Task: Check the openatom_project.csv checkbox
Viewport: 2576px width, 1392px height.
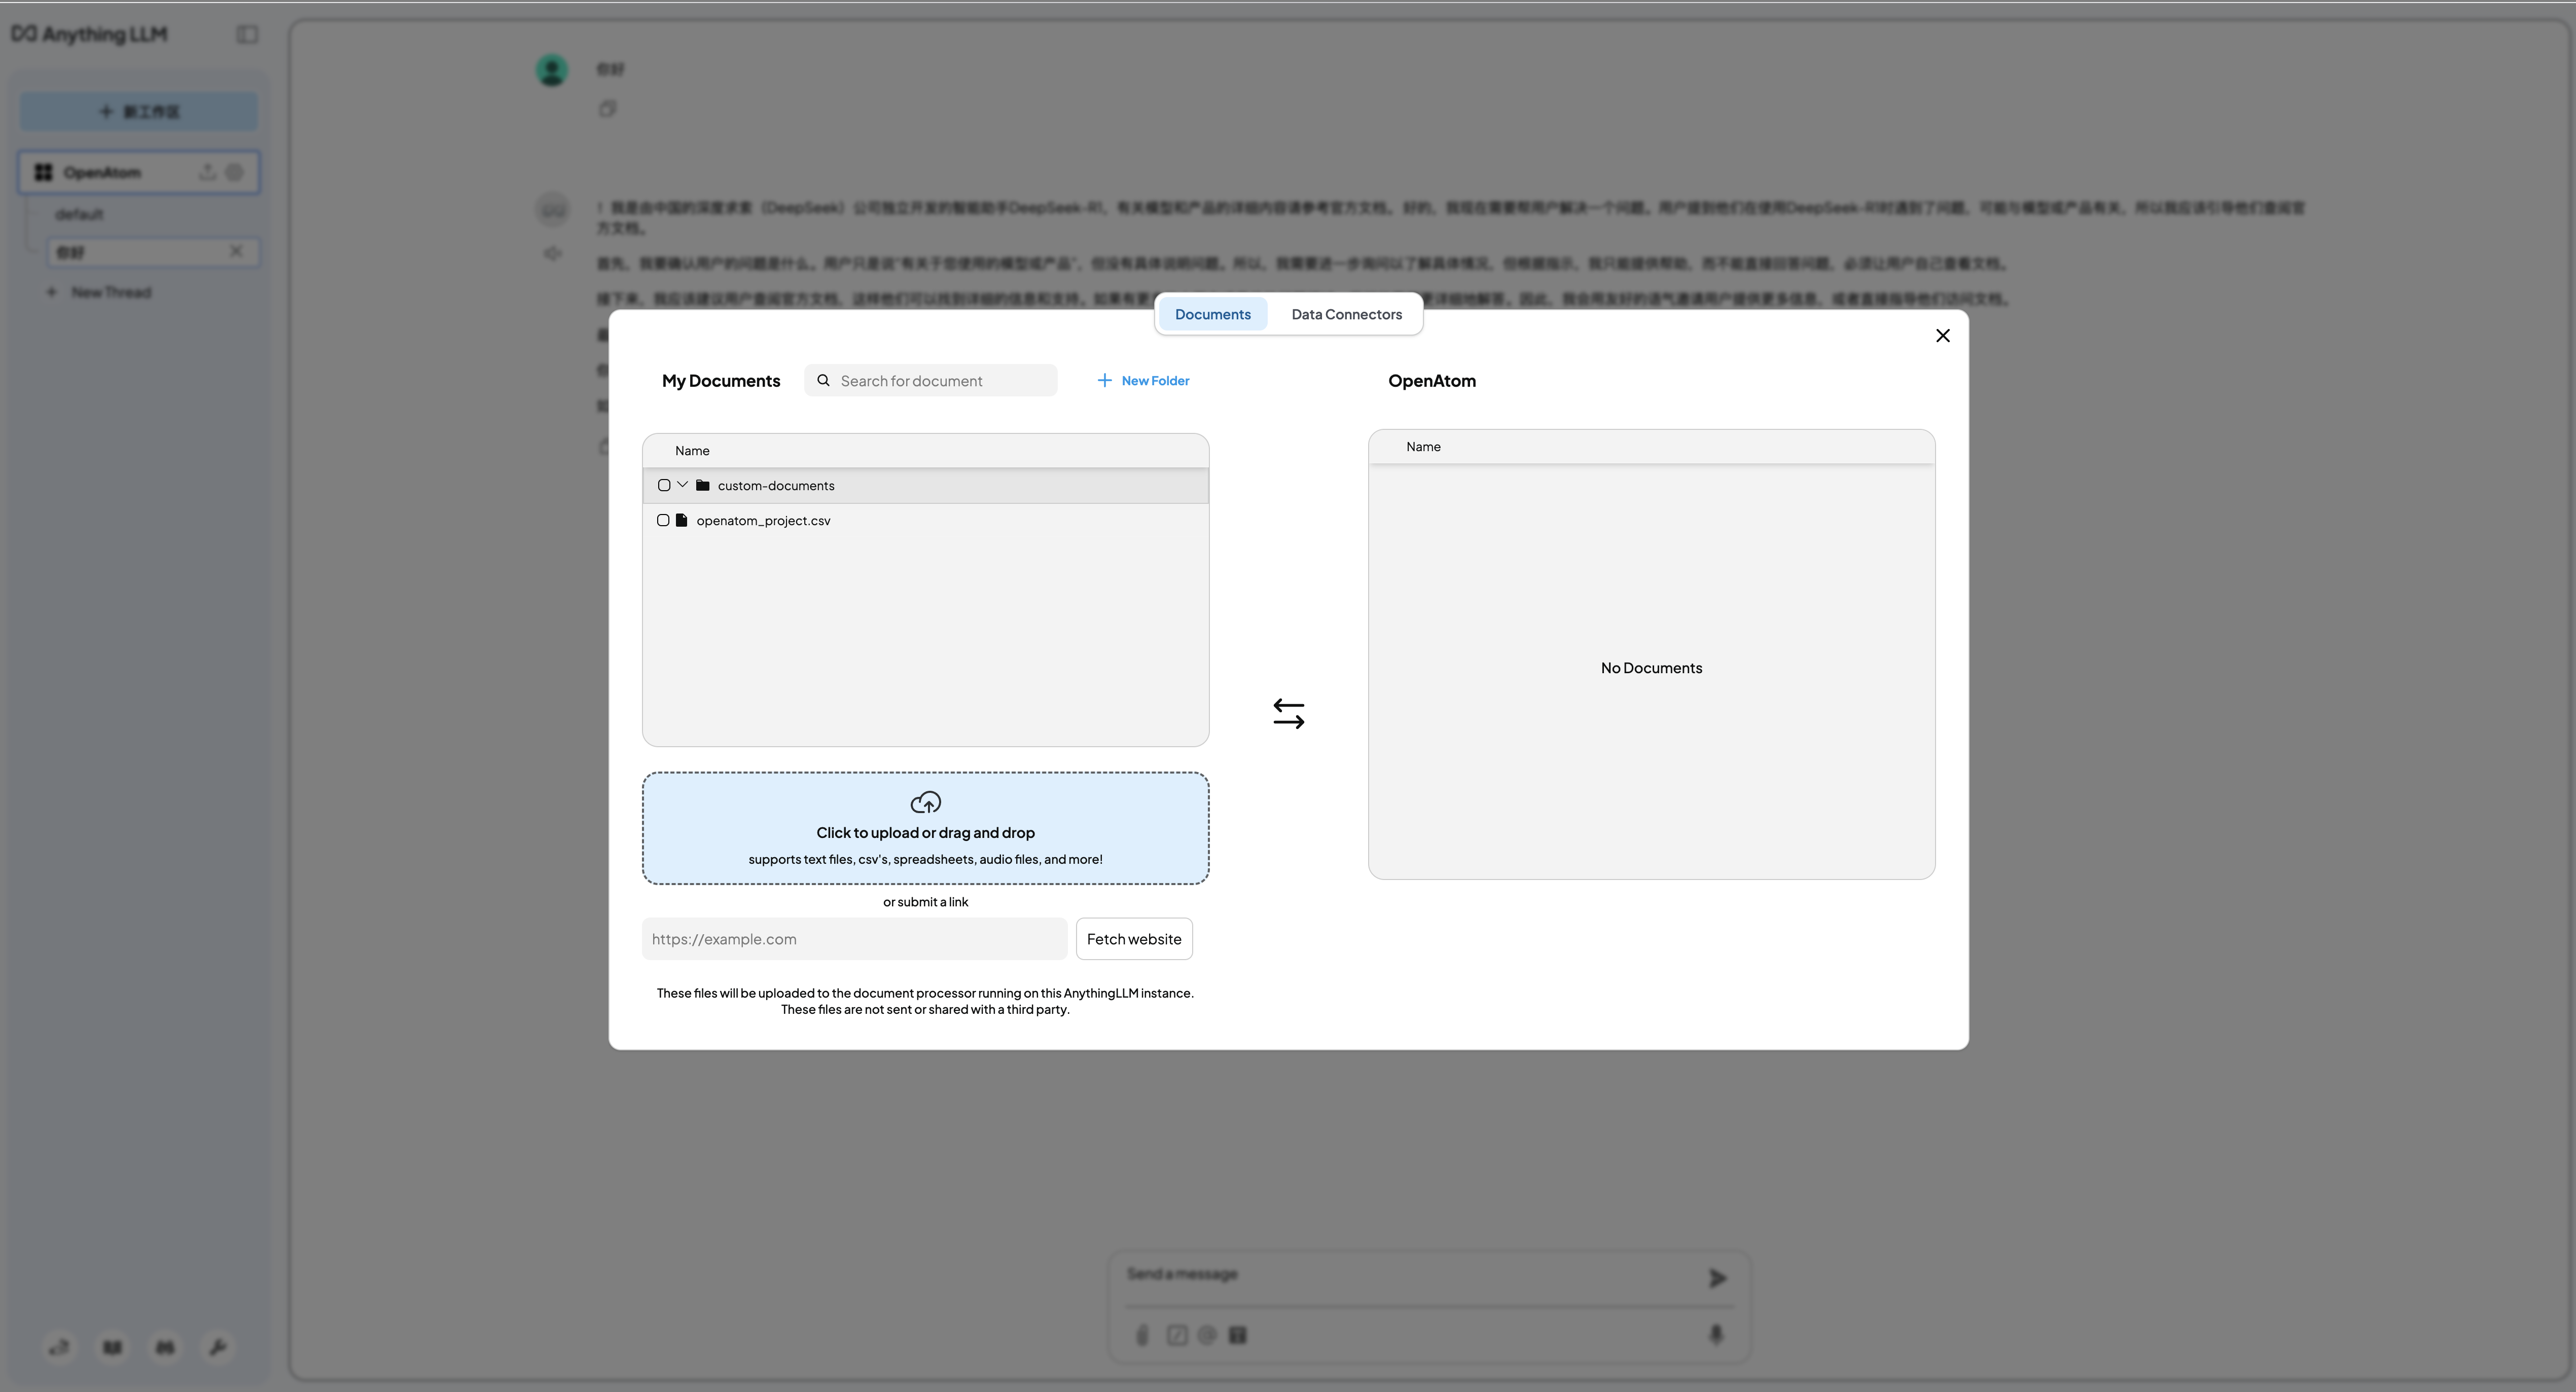Action: point(663,520)
